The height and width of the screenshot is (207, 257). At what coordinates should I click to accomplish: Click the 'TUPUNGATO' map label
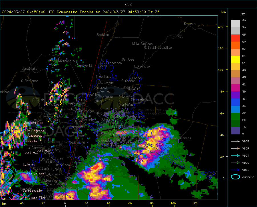pyautogui.click(x=51, y=162)
